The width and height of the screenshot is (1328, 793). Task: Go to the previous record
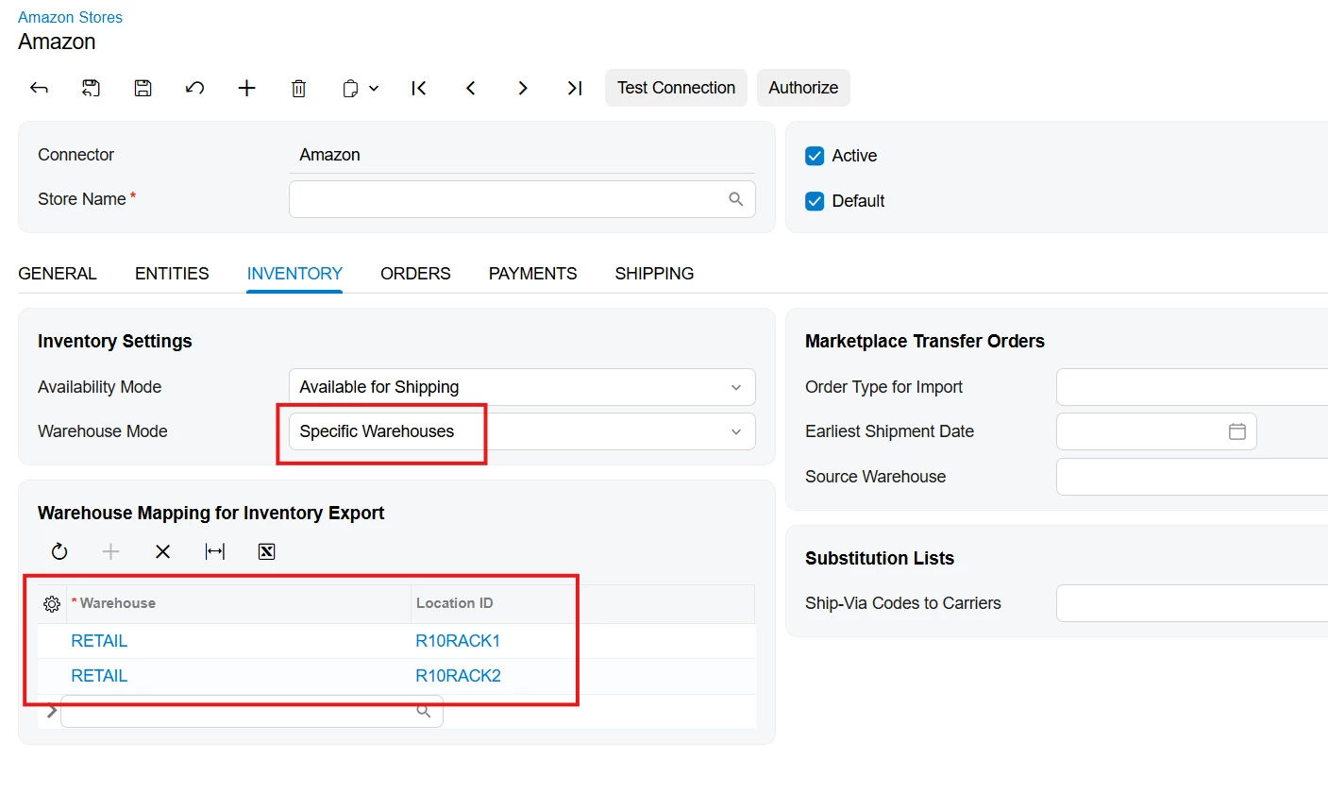470,88
